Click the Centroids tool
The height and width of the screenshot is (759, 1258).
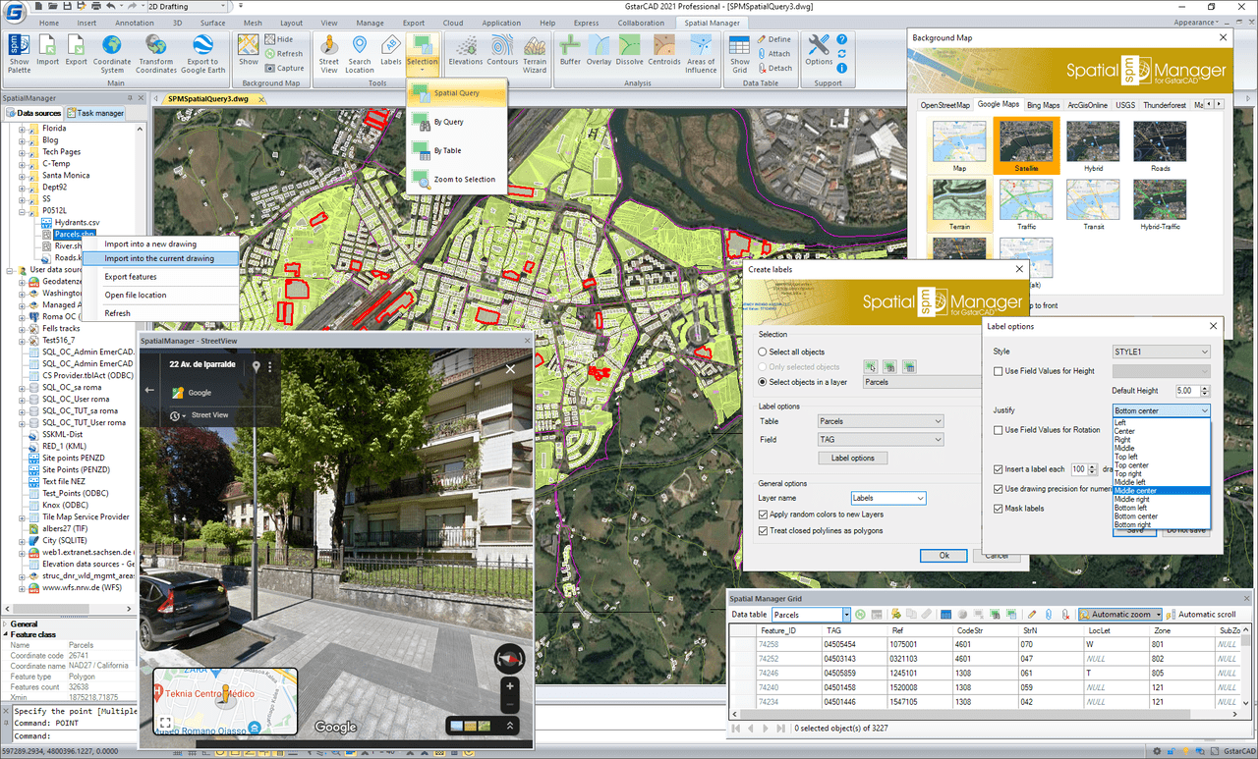pos(664,50)
